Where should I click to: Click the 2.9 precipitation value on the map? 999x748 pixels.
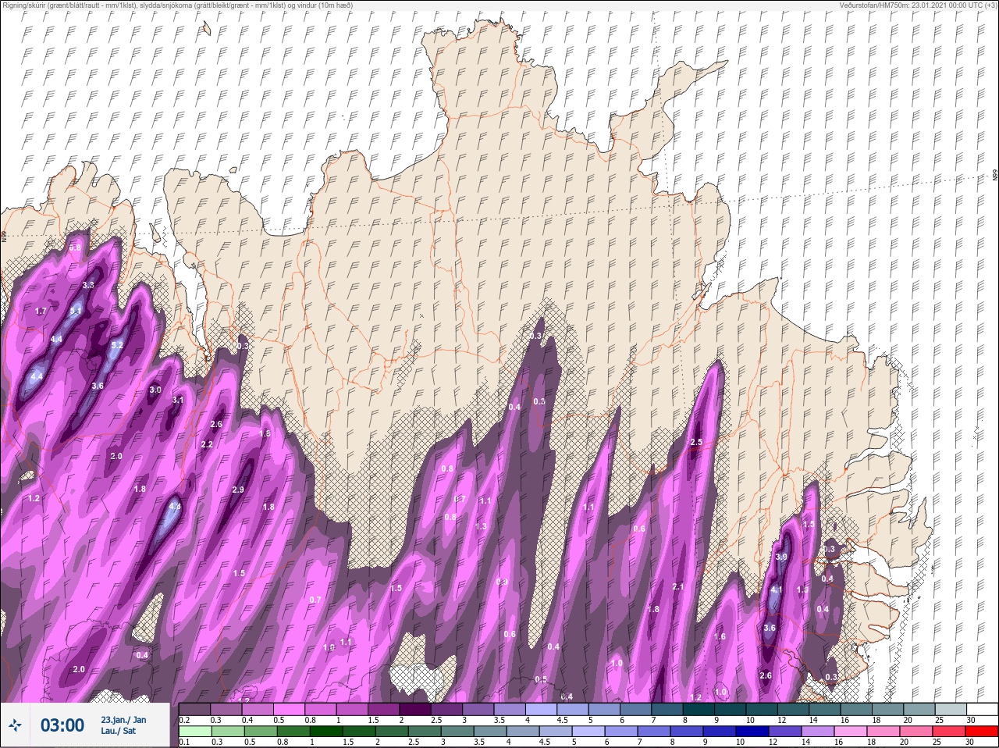click(239, 490)
